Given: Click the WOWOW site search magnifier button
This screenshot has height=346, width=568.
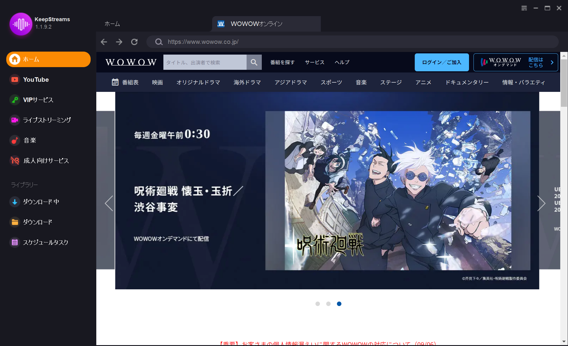Looking at the screenshot, I should click(254, 62).
